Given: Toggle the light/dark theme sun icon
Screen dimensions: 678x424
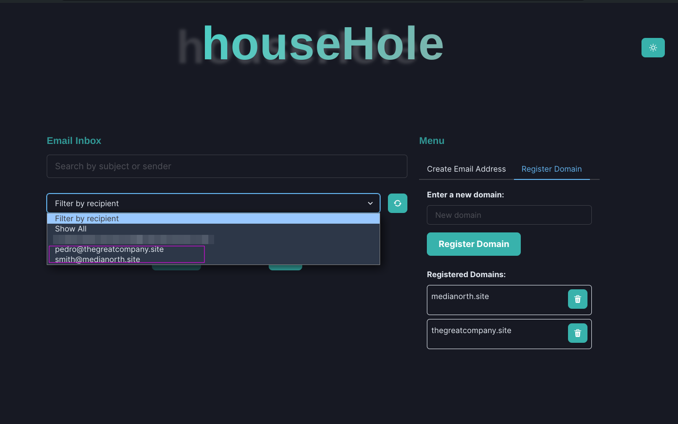Looking at the screenshot, I should point(653,48).
